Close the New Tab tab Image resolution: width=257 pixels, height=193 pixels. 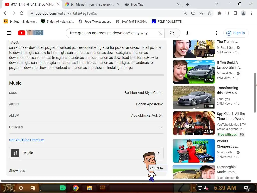178,5
